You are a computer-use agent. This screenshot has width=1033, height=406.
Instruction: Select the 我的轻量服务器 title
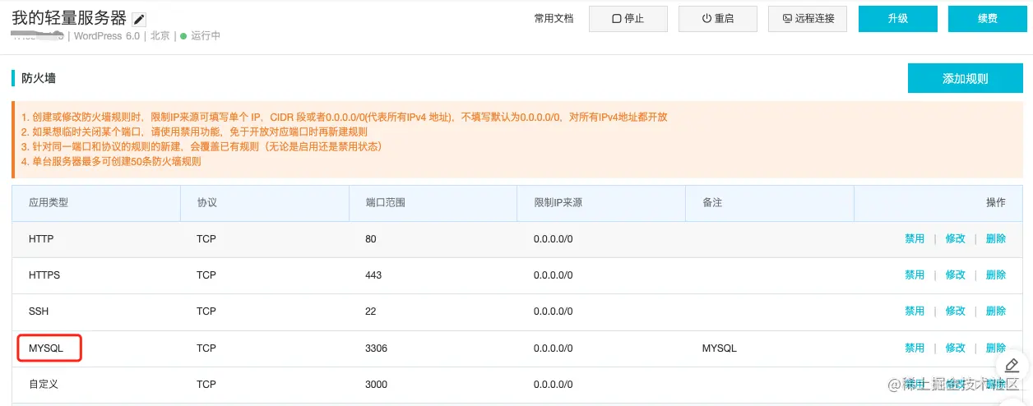(x=69, y=18)
